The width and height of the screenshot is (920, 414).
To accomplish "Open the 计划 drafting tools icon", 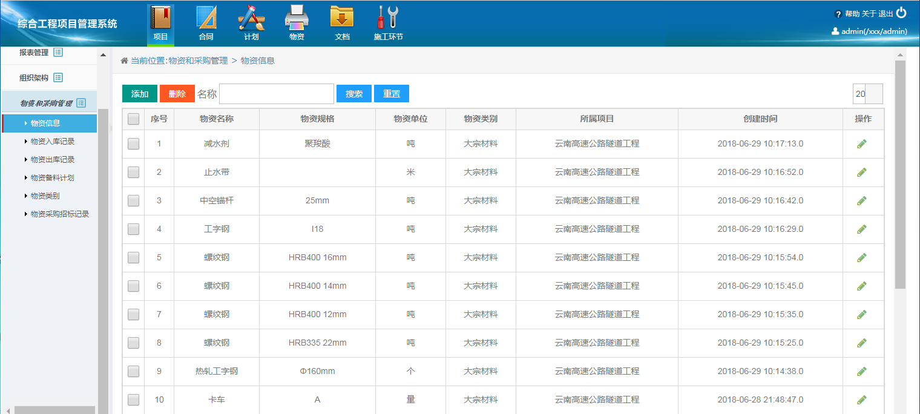I will tap(251, 18).
